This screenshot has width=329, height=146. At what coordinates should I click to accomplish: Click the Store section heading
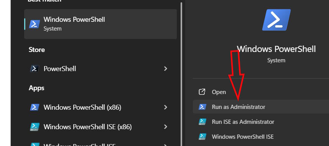tap(37, 50)
